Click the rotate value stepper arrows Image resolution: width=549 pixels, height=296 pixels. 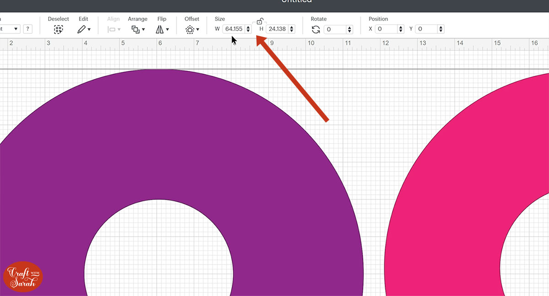(x=350, y=29)
